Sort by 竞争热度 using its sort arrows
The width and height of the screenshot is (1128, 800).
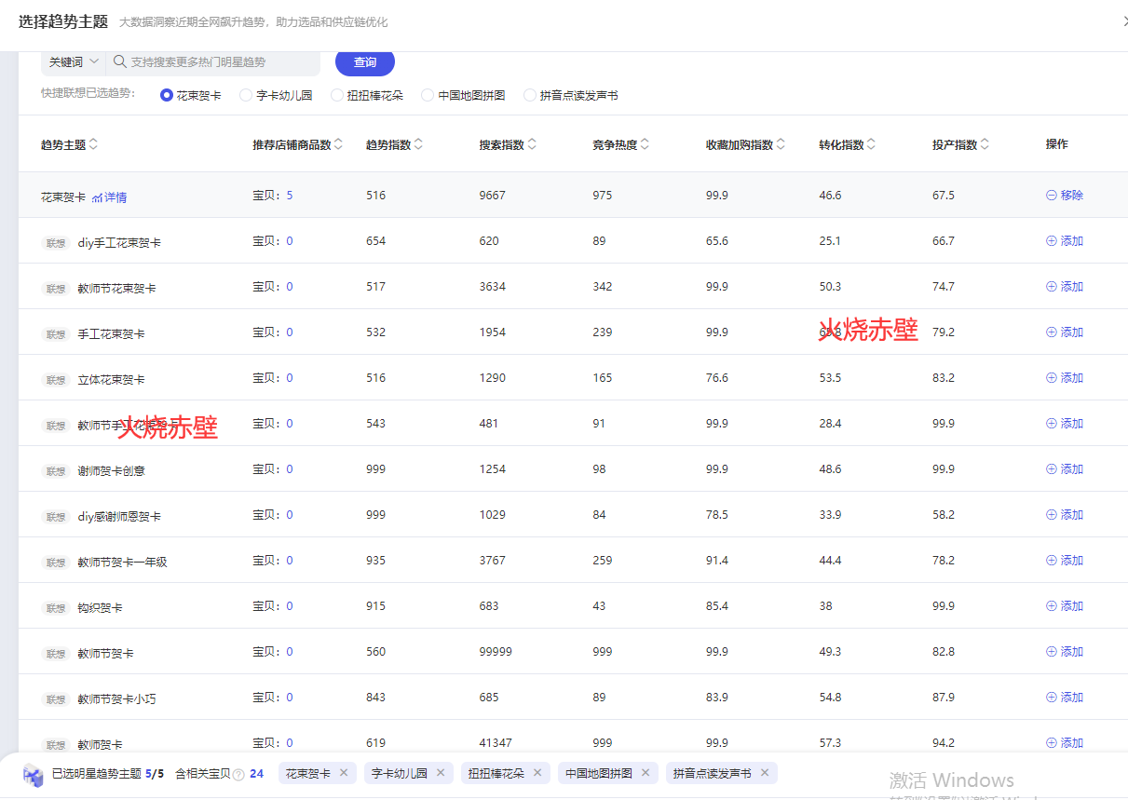click(x=645, y=144)
